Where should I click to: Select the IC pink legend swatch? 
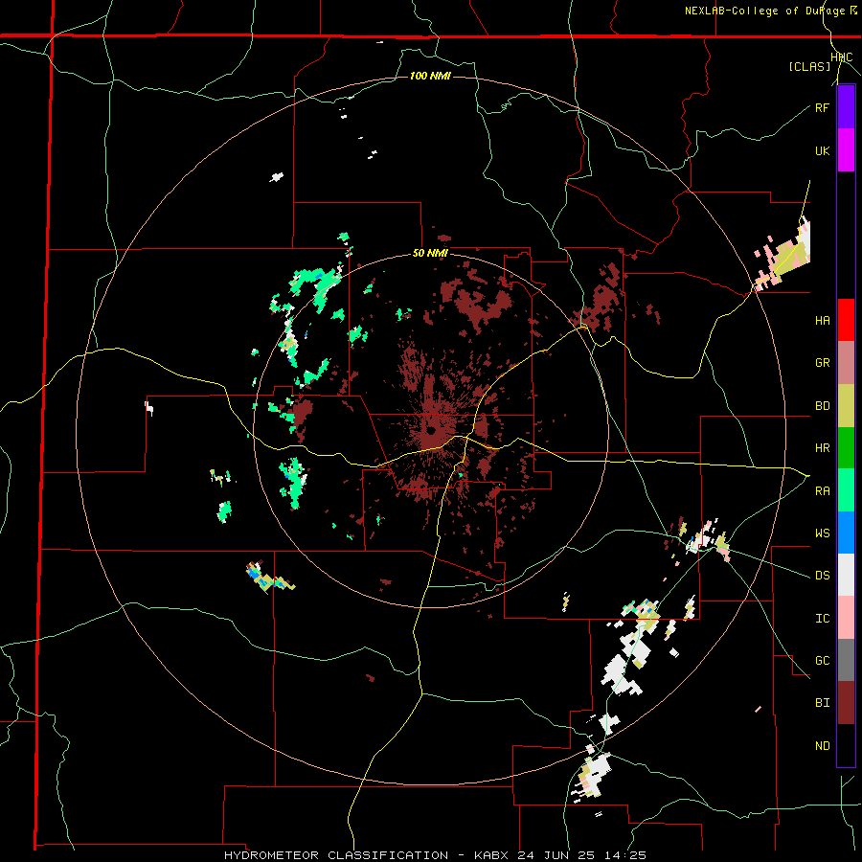[x=846, y=618]
